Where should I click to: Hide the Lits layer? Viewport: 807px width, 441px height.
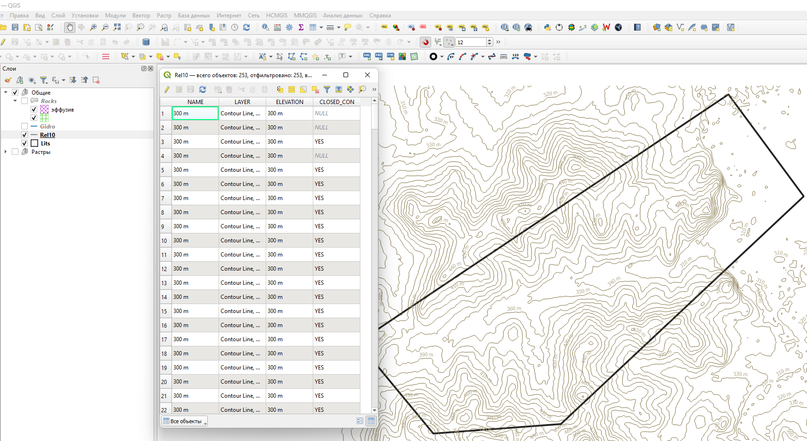(24, 144)
